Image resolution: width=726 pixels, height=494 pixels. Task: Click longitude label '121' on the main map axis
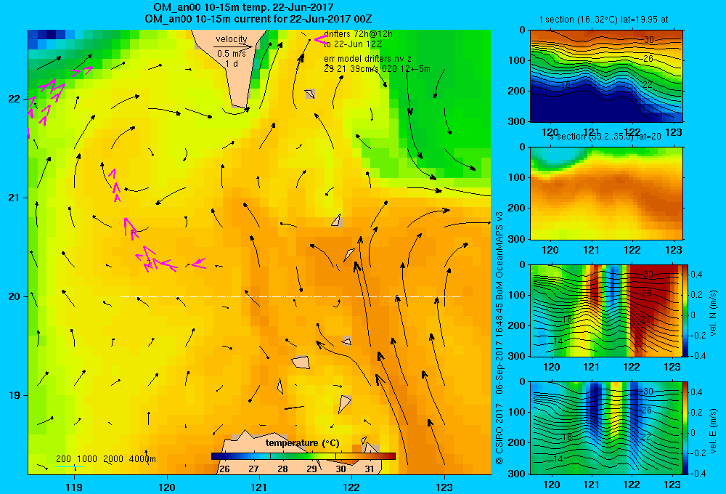[259, 487]
